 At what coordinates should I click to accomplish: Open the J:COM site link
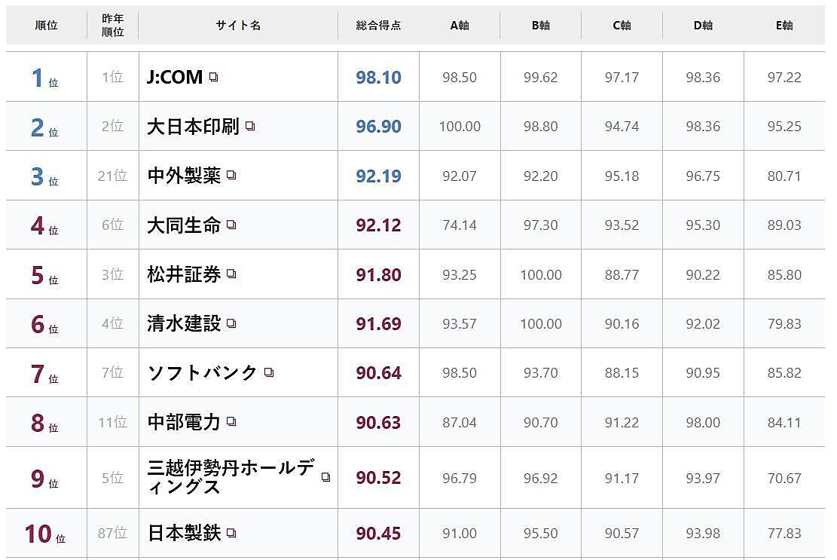coord(175,77)
